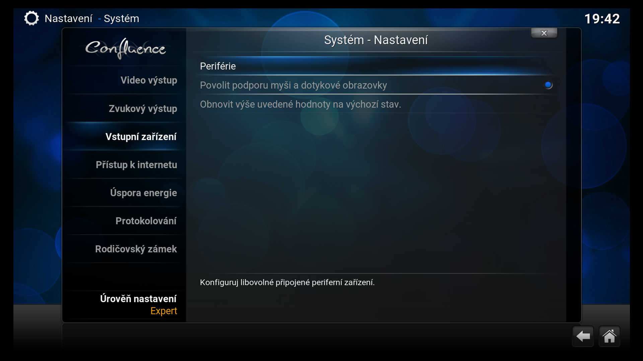Screen dimensions: 643x361
Task: Click Obnovit výše uvedené hodnoty reset option
Action: [300, 104]
